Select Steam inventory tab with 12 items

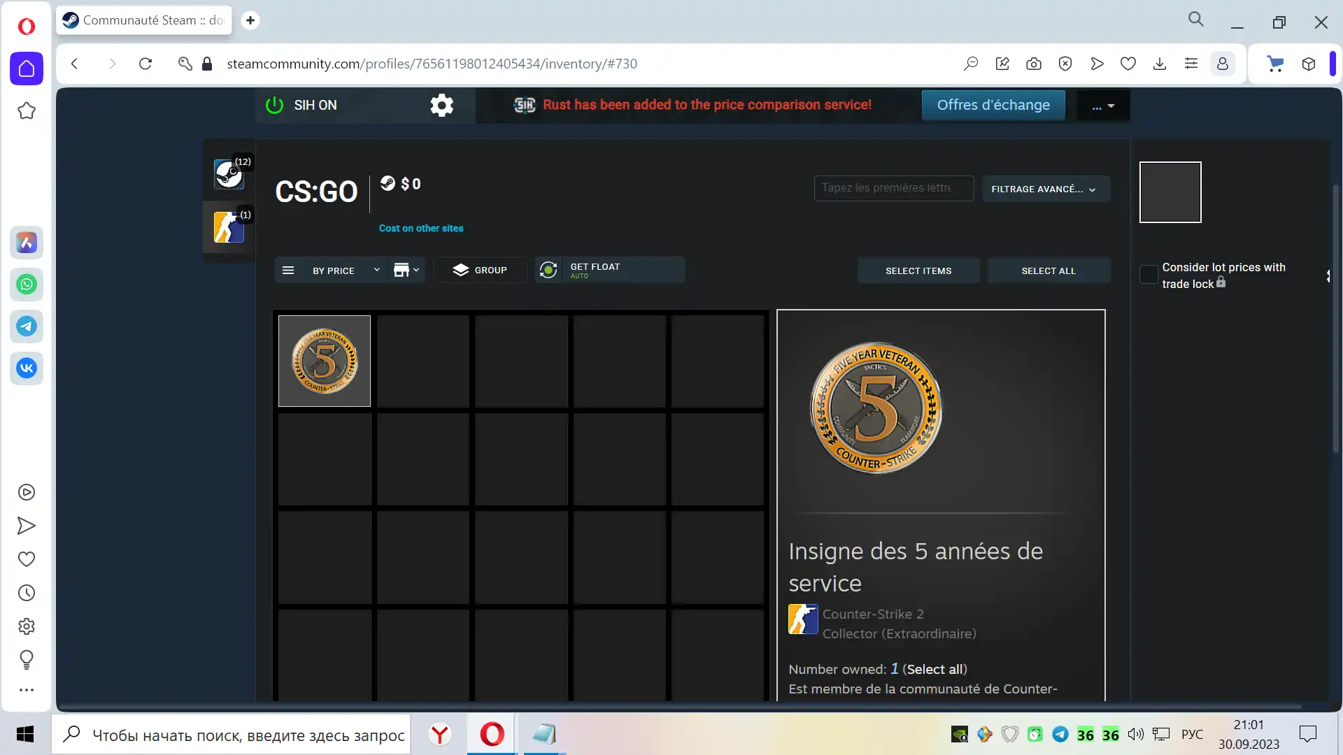pyautogui.click(x=229, y=173)
